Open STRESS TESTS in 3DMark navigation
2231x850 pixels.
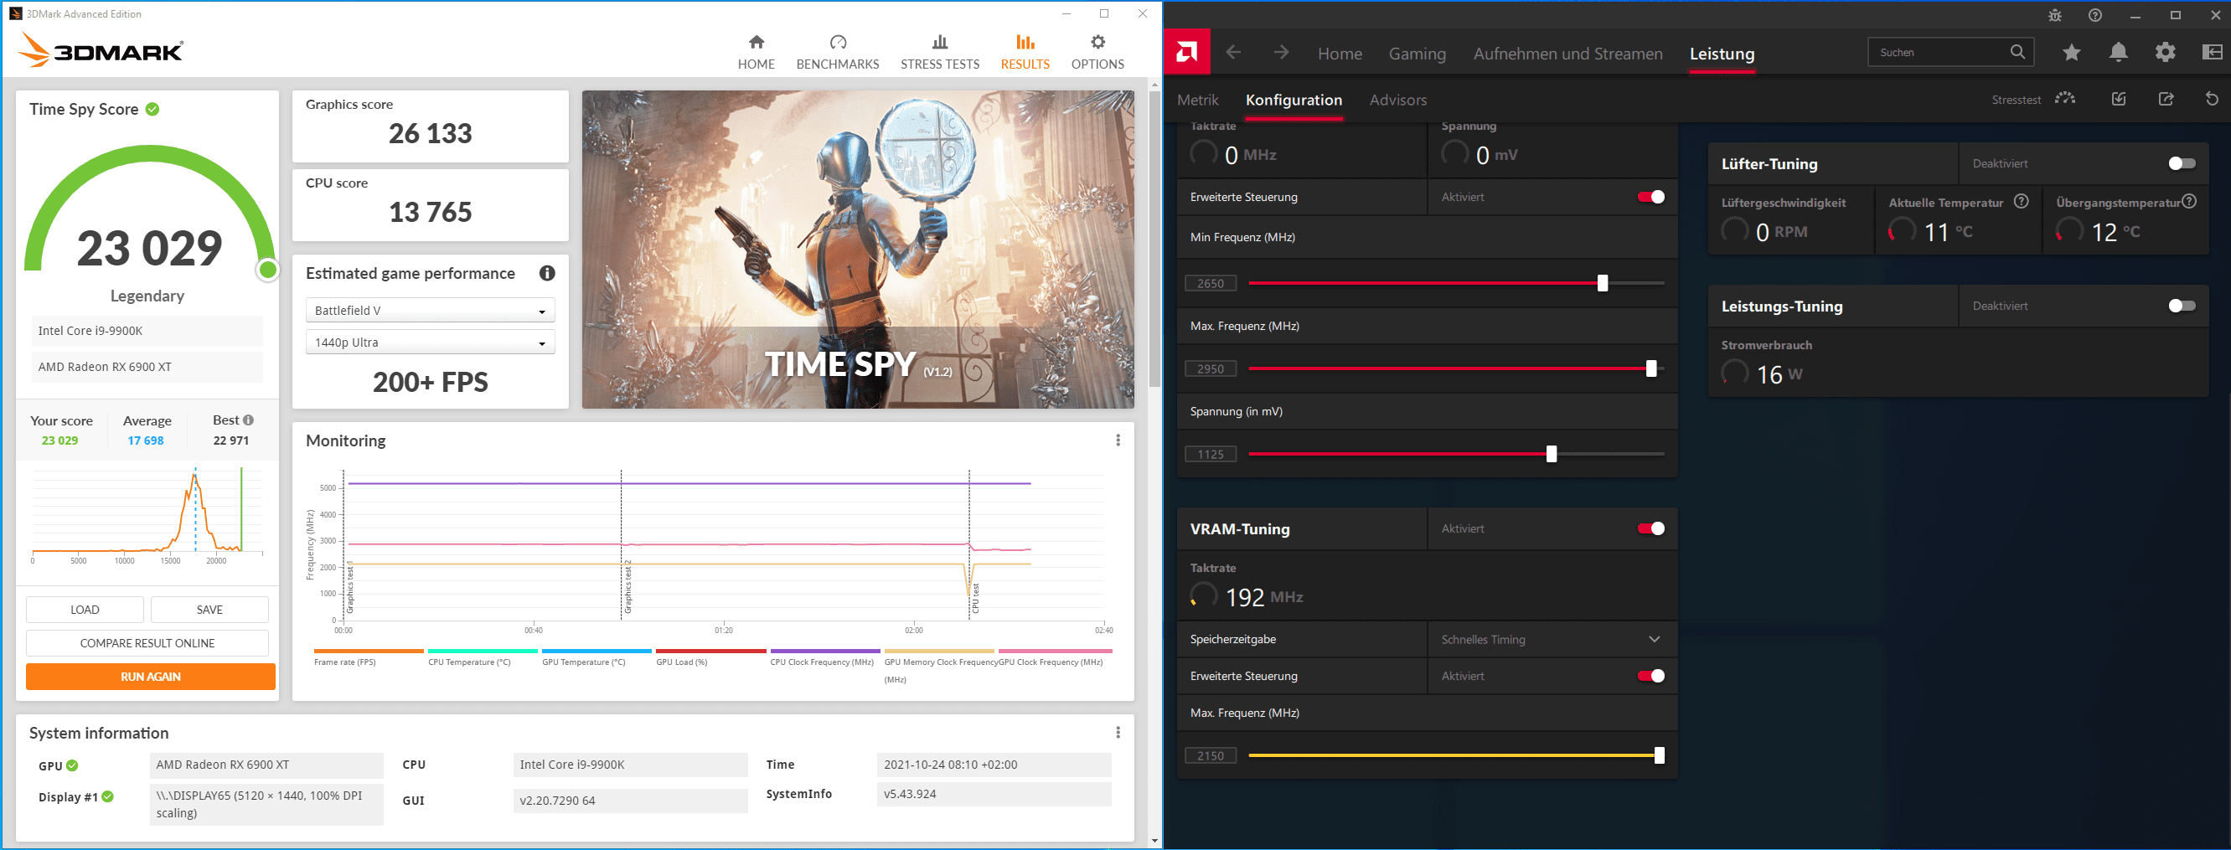point(940,53)
